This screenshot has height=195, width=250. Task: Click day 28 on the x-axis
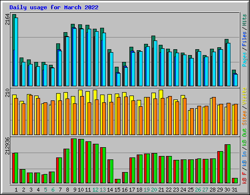click(x=212, y=190)
